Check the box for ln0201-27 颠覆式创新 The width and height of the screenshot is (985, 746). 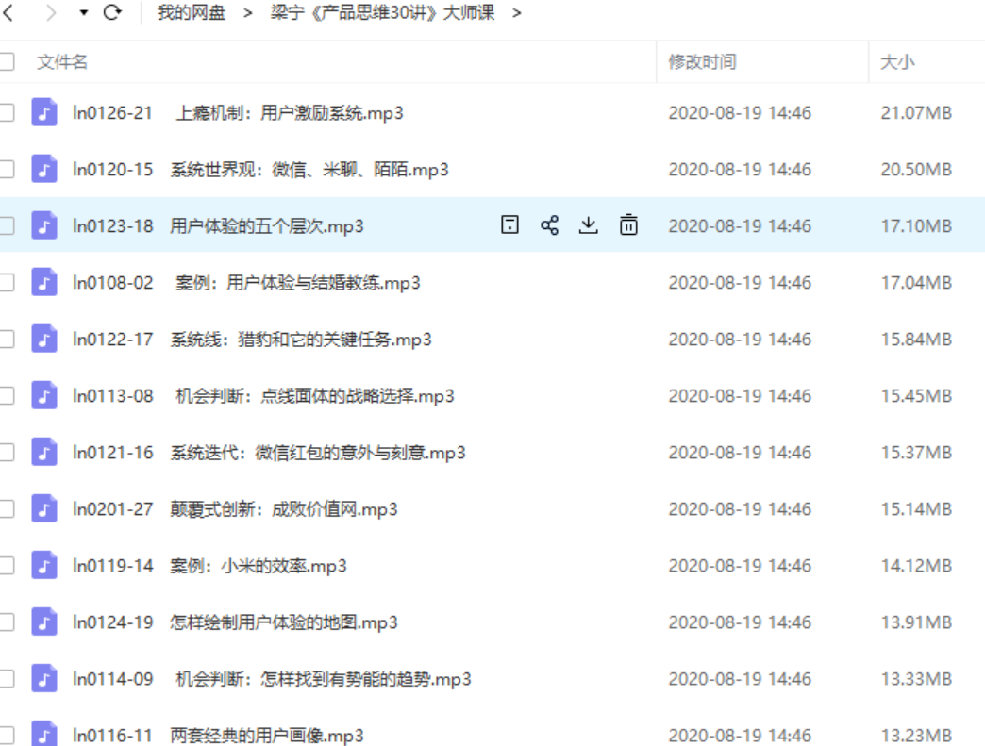pos(7,508)
